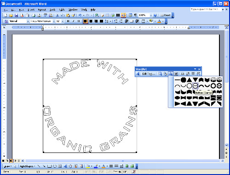Viewport: 230px width, 175px height.
Task: Click WordArt Text Wrapping icon
Action: 176,74
